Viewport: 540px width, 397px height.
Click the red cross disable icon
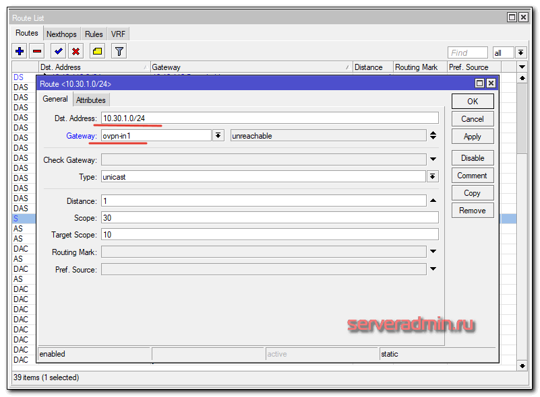pyautogui.click(x=76, y=52)
